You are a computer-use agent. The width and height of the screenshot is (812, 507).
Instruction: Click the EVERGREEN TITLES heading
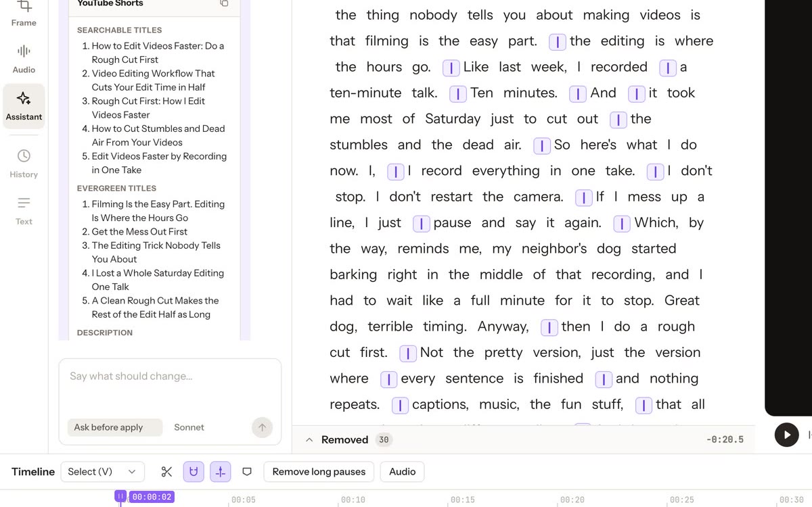(116, 189)
